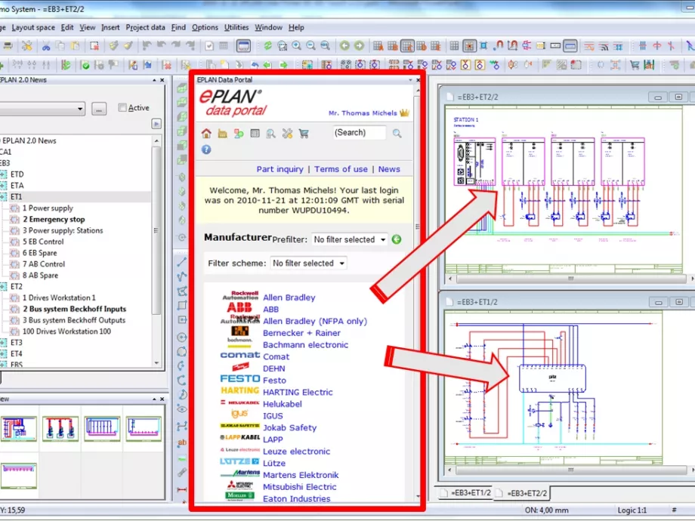Click the ABB manufacturer logo
Screen dimensions: 695x521
pos(239,308)
